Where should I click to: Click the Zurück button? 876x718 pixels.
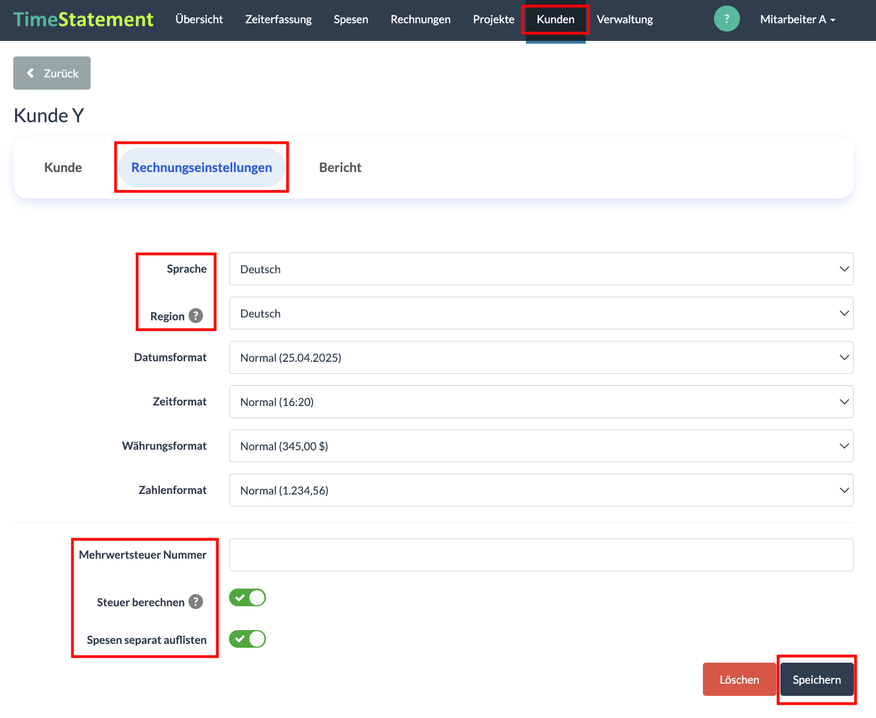point(52,73)
